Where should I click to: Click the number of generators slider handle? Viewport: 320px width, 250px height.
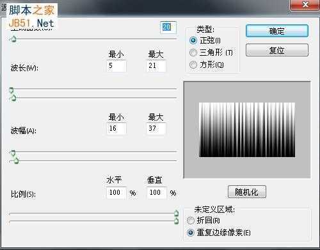coord(13,39)
